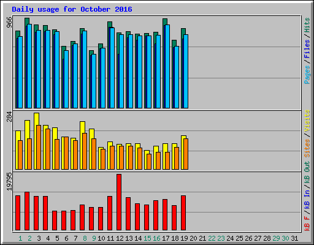The width and height of the screenshot is (314, 245).
Task: Click the orange sites bar for day 15
Action: 149,162
